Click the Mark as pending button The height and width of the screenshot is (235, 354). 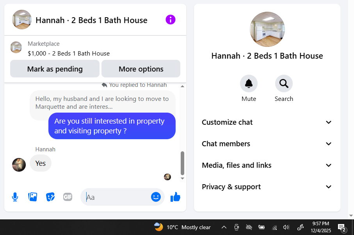(55, 69)
